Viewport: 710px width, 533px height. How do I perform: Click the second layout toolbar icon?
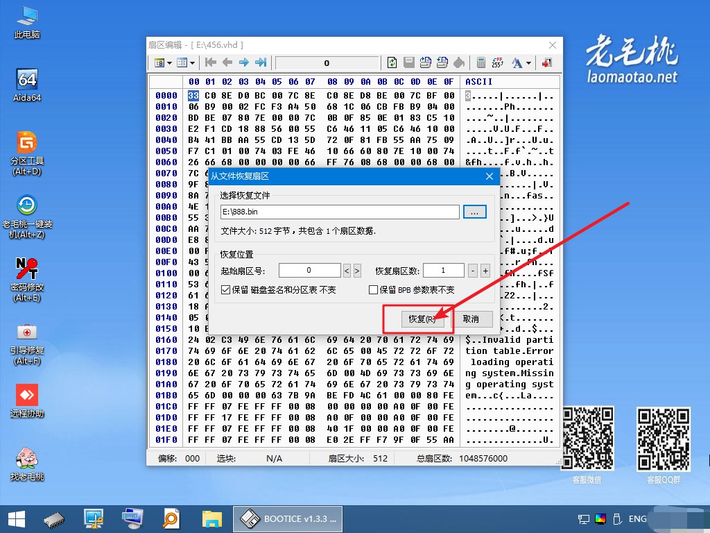pos(182,62)
